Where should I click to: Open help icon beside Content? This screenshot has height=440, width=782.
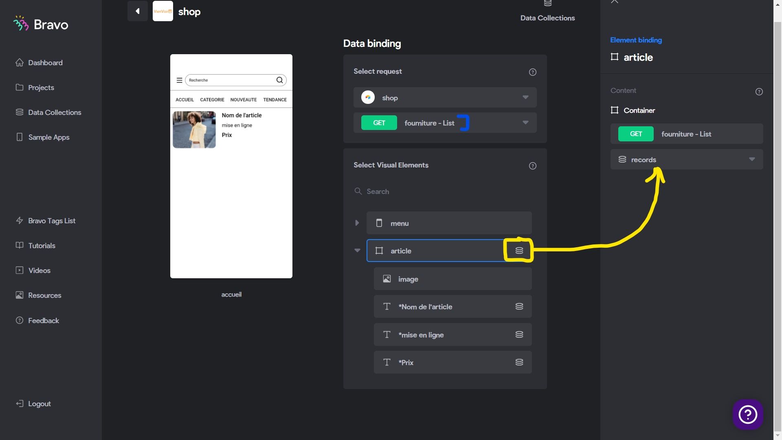point(759,92)
